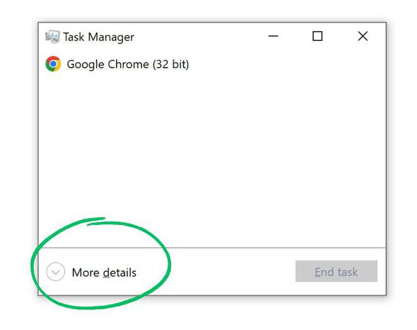Click the empty white process list area

212,158
